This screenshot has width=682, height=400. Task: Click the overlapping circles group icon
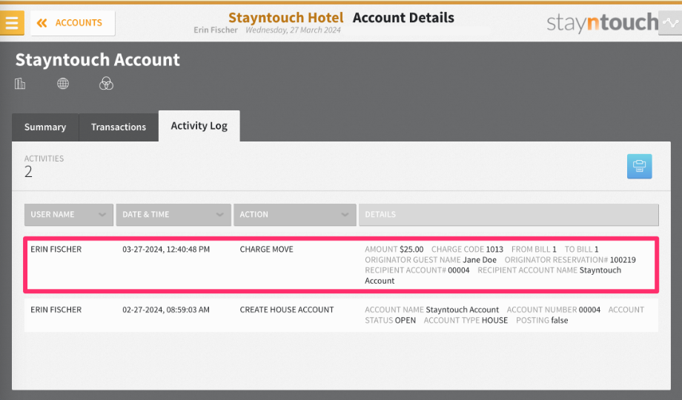tap(106, 84)
